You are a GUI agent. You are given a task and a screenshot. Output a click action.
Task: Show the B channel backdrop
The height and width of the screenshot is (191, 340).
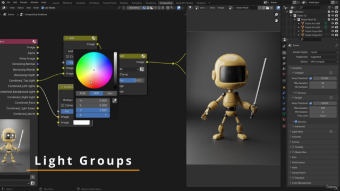pyautogui.click(x=163, y=8)
